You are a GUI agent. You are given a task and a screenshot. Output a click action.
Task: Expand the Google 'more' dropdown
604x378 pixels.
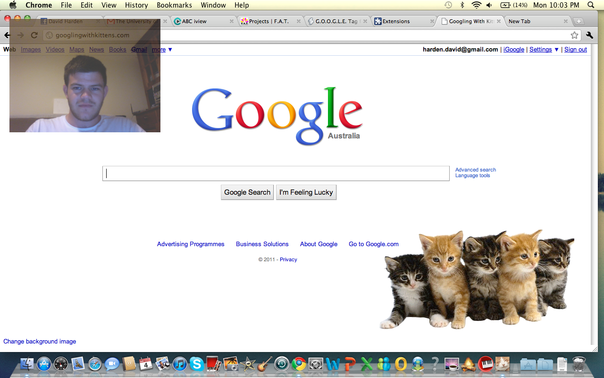click(x=162, y=50)
